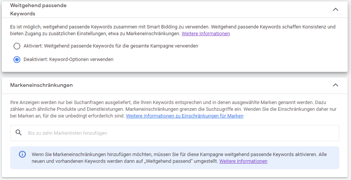Click the Weitgehend passende Keywords heading
Image resolution: width=351 pixels, height=180 pixels.
[x=38, y=9]
